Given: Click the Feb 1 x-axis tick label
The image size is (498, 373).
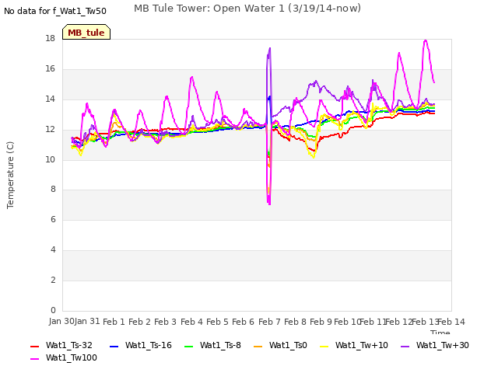Looking at the screenshot, I should pos(114,322).
